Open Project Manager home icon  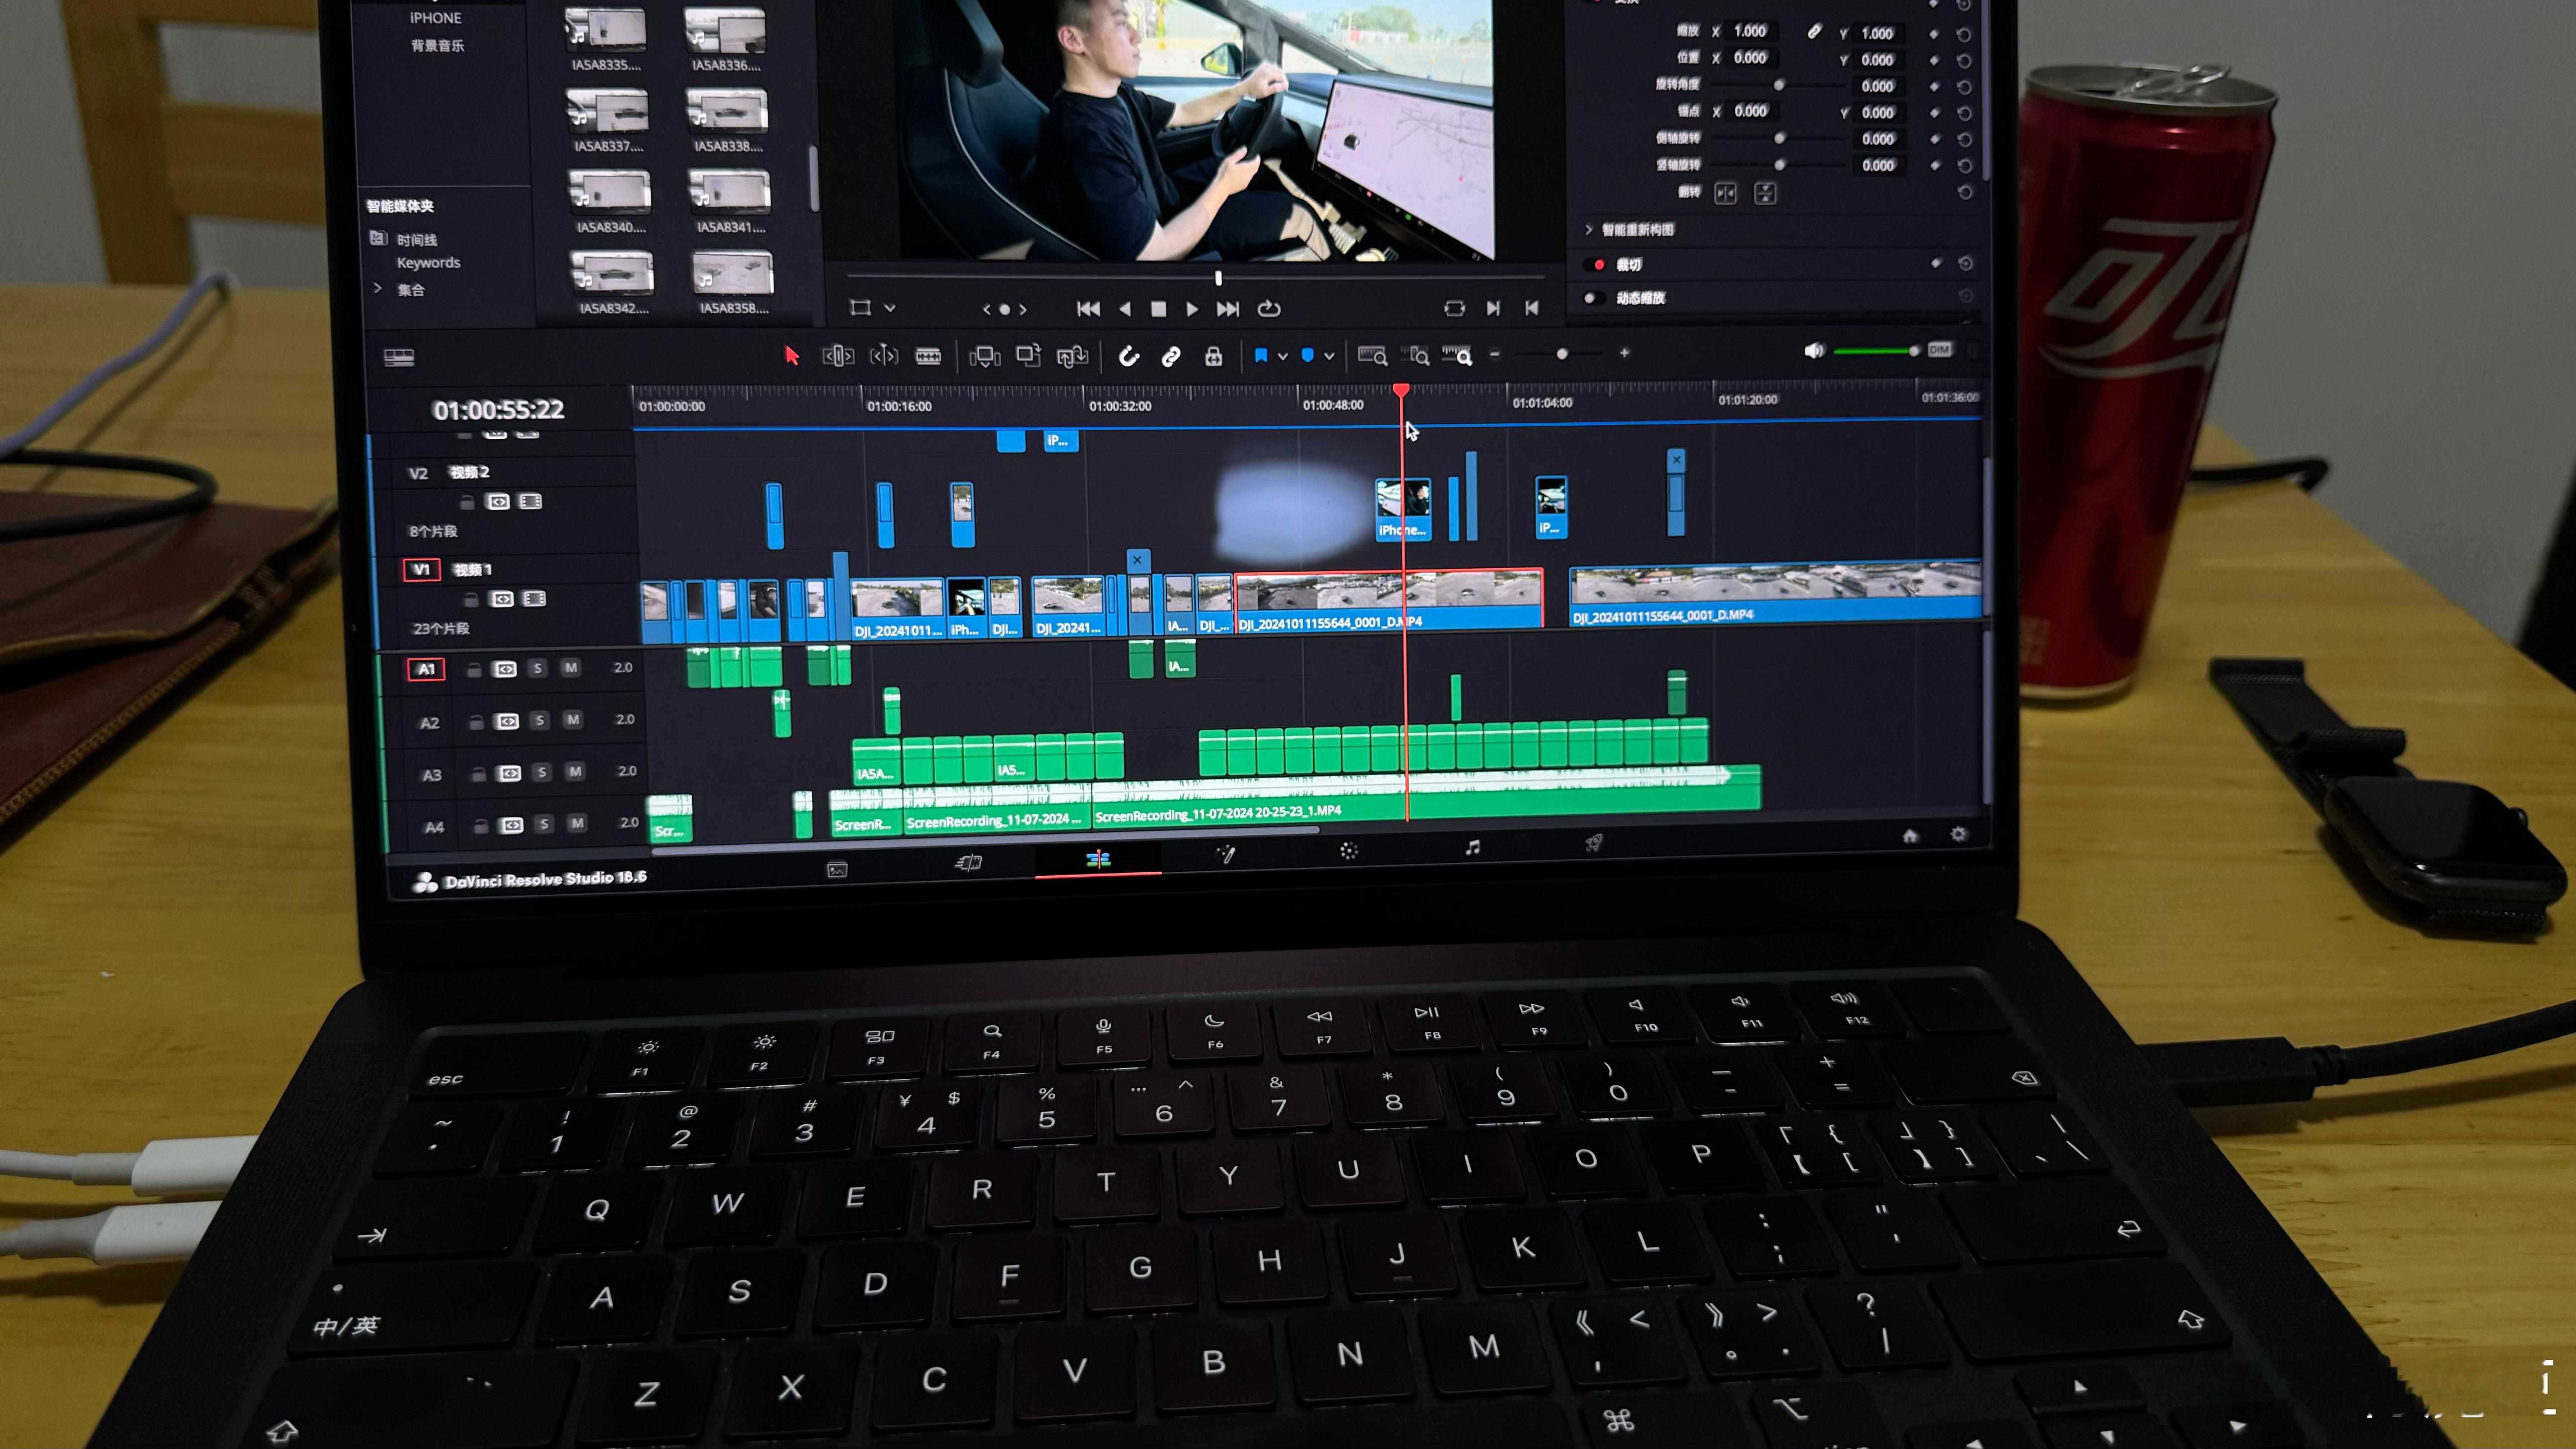point(1909,836)
